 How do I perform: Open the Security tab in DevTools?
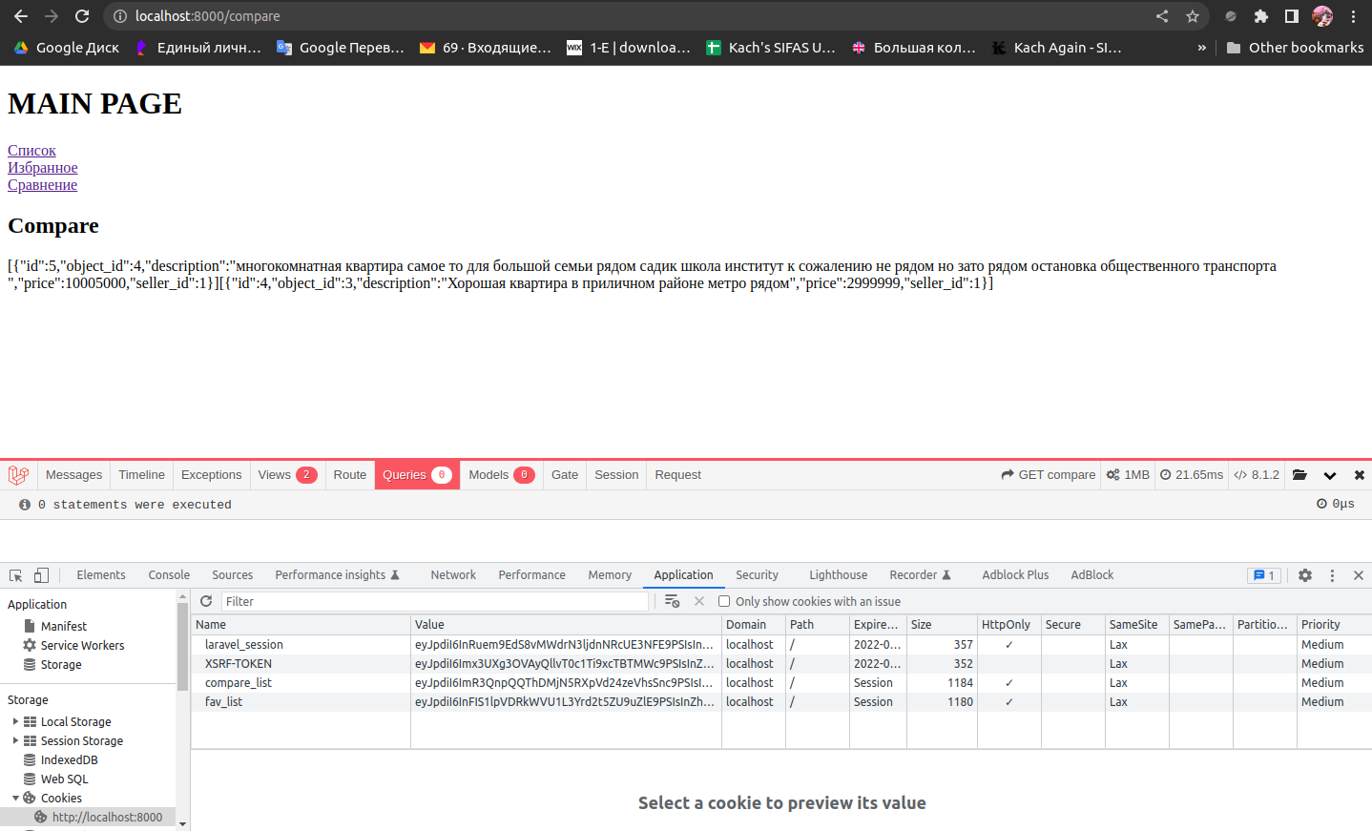(757, 574)
